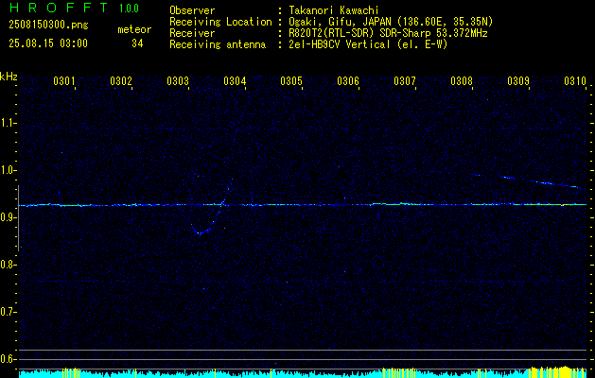Click the meteor count value 34
Screen dimensions: 595x378
coord(137,43)
